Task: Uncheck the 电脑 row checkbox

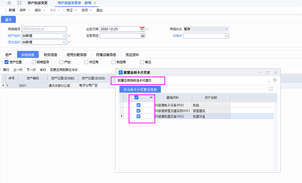Action: (138, 105)
